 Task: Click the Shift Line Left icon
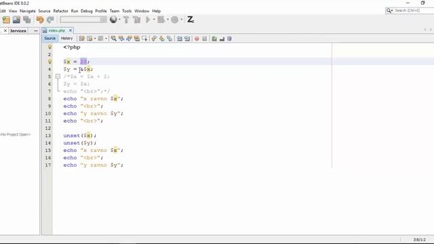click(x=179, y=39)
